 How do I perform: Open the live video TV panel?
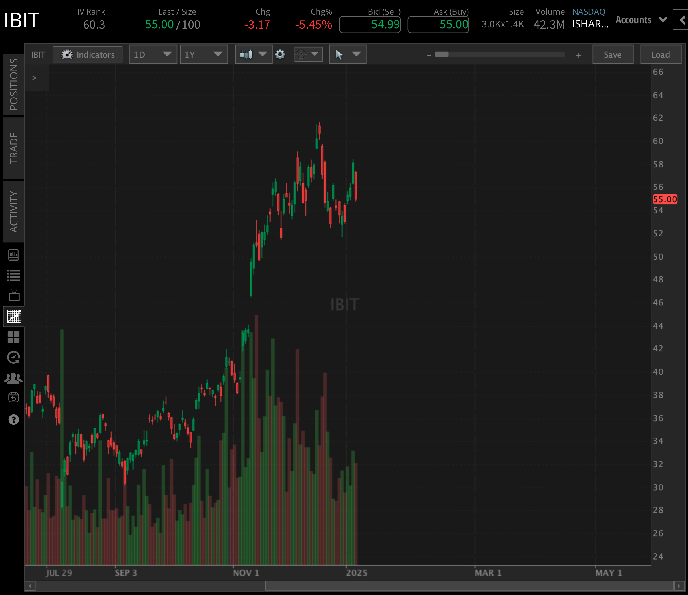point(13,296)
